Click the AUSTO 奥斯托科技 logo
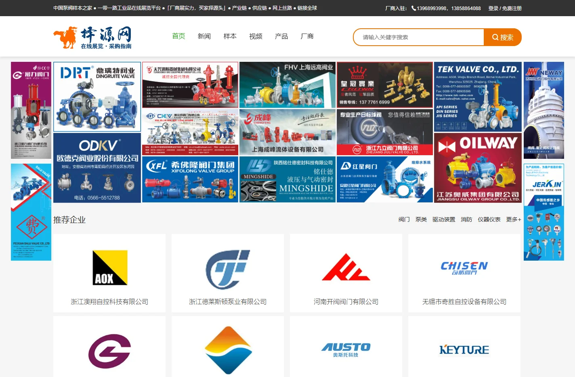The image size is (575, 377). 346,350
